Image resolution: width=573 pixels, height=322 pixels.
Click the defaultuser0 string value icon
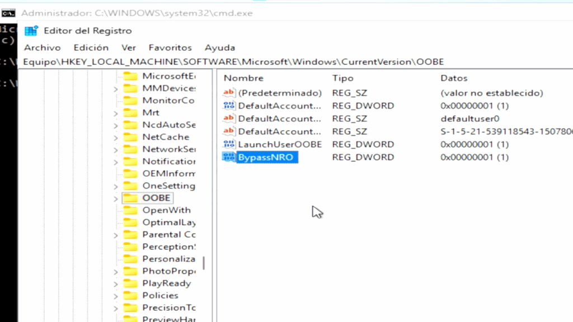pyautogui.click(x=229, y=119)
